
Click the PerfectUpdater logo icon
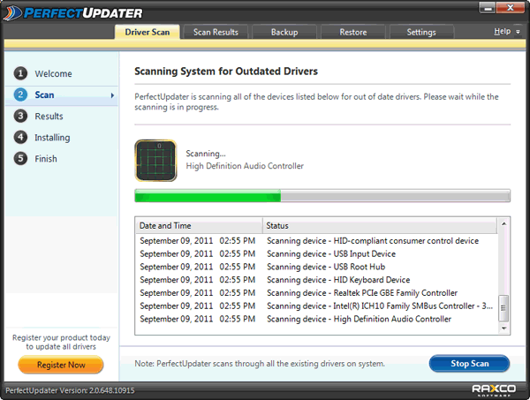[12, 13]
